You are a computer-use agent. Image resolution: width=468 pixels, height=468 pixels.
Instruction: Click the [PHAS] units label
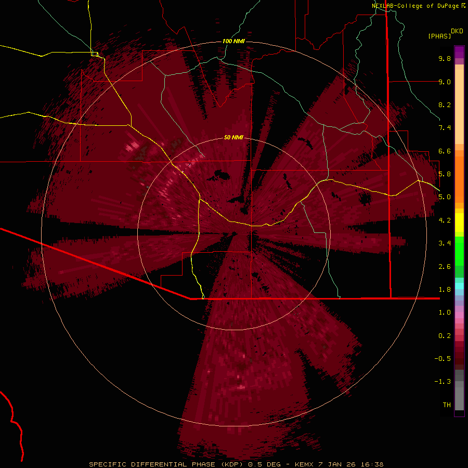point(439,36)
